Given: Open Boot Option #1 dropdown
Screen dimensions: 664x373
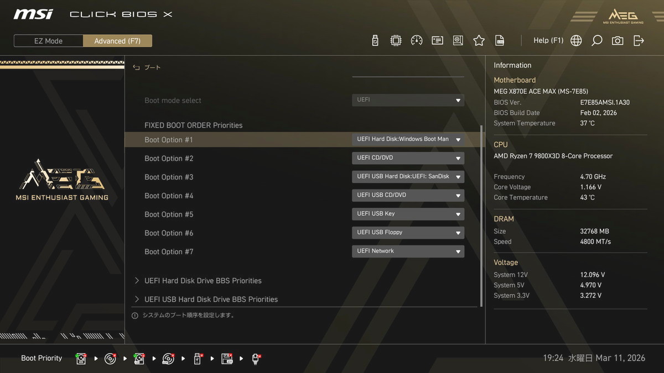Looking at the screenshot, I should (408, 140).
